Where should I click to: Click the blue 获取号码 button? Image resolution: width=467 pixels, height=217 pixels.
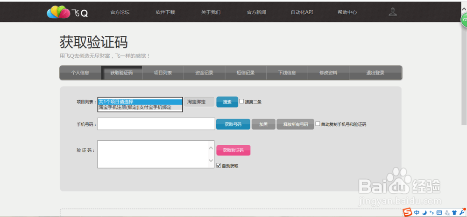233,124
